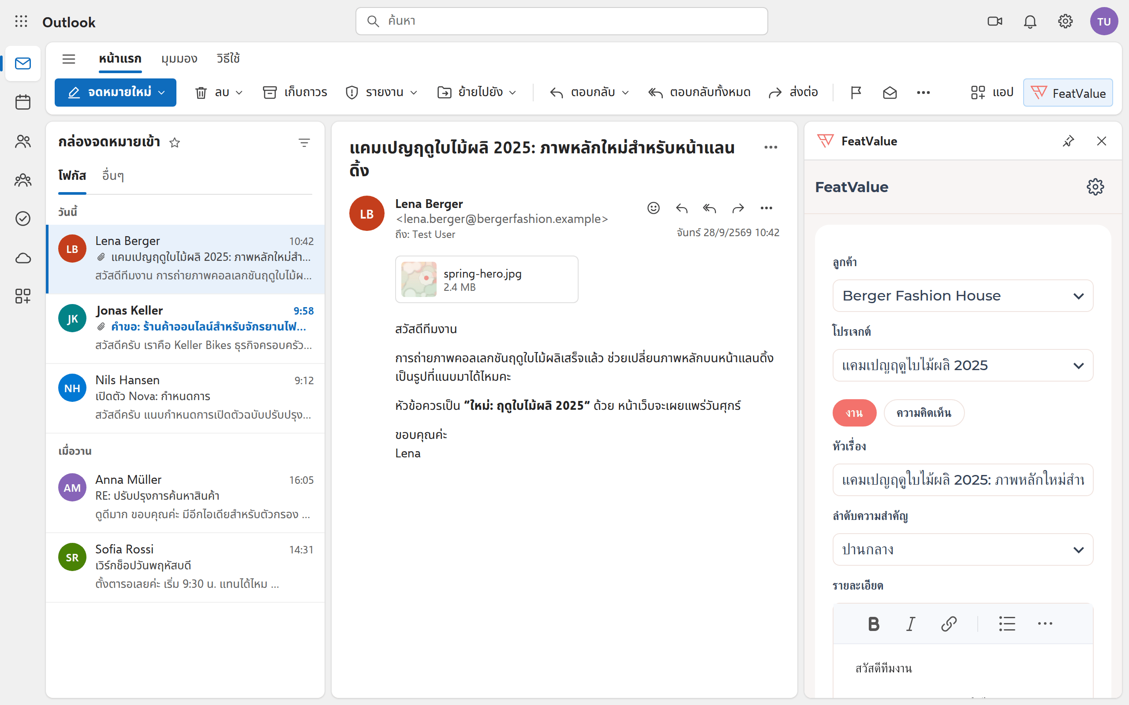Open notifications bell
The width and height of the screenshot is (1129, 705).
click(1030, 22)
